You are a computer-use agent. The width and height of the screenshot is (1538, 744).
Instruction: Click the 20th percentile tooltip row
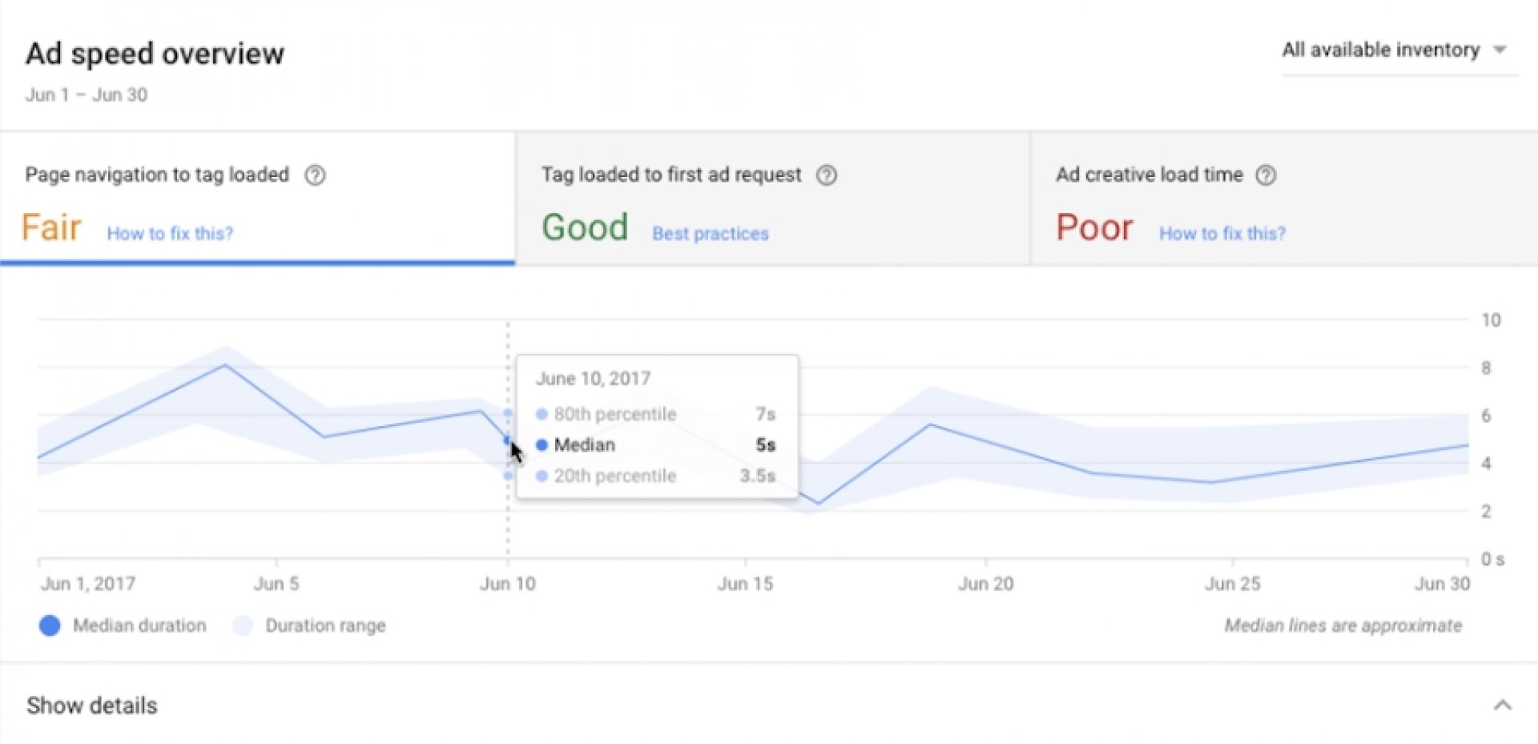coord(657,476)
